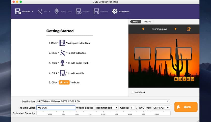Select the first menu thumbnail frame
The width and height of the screenshot is (211, 122).
pyautogui.click(x=142, y=53)
